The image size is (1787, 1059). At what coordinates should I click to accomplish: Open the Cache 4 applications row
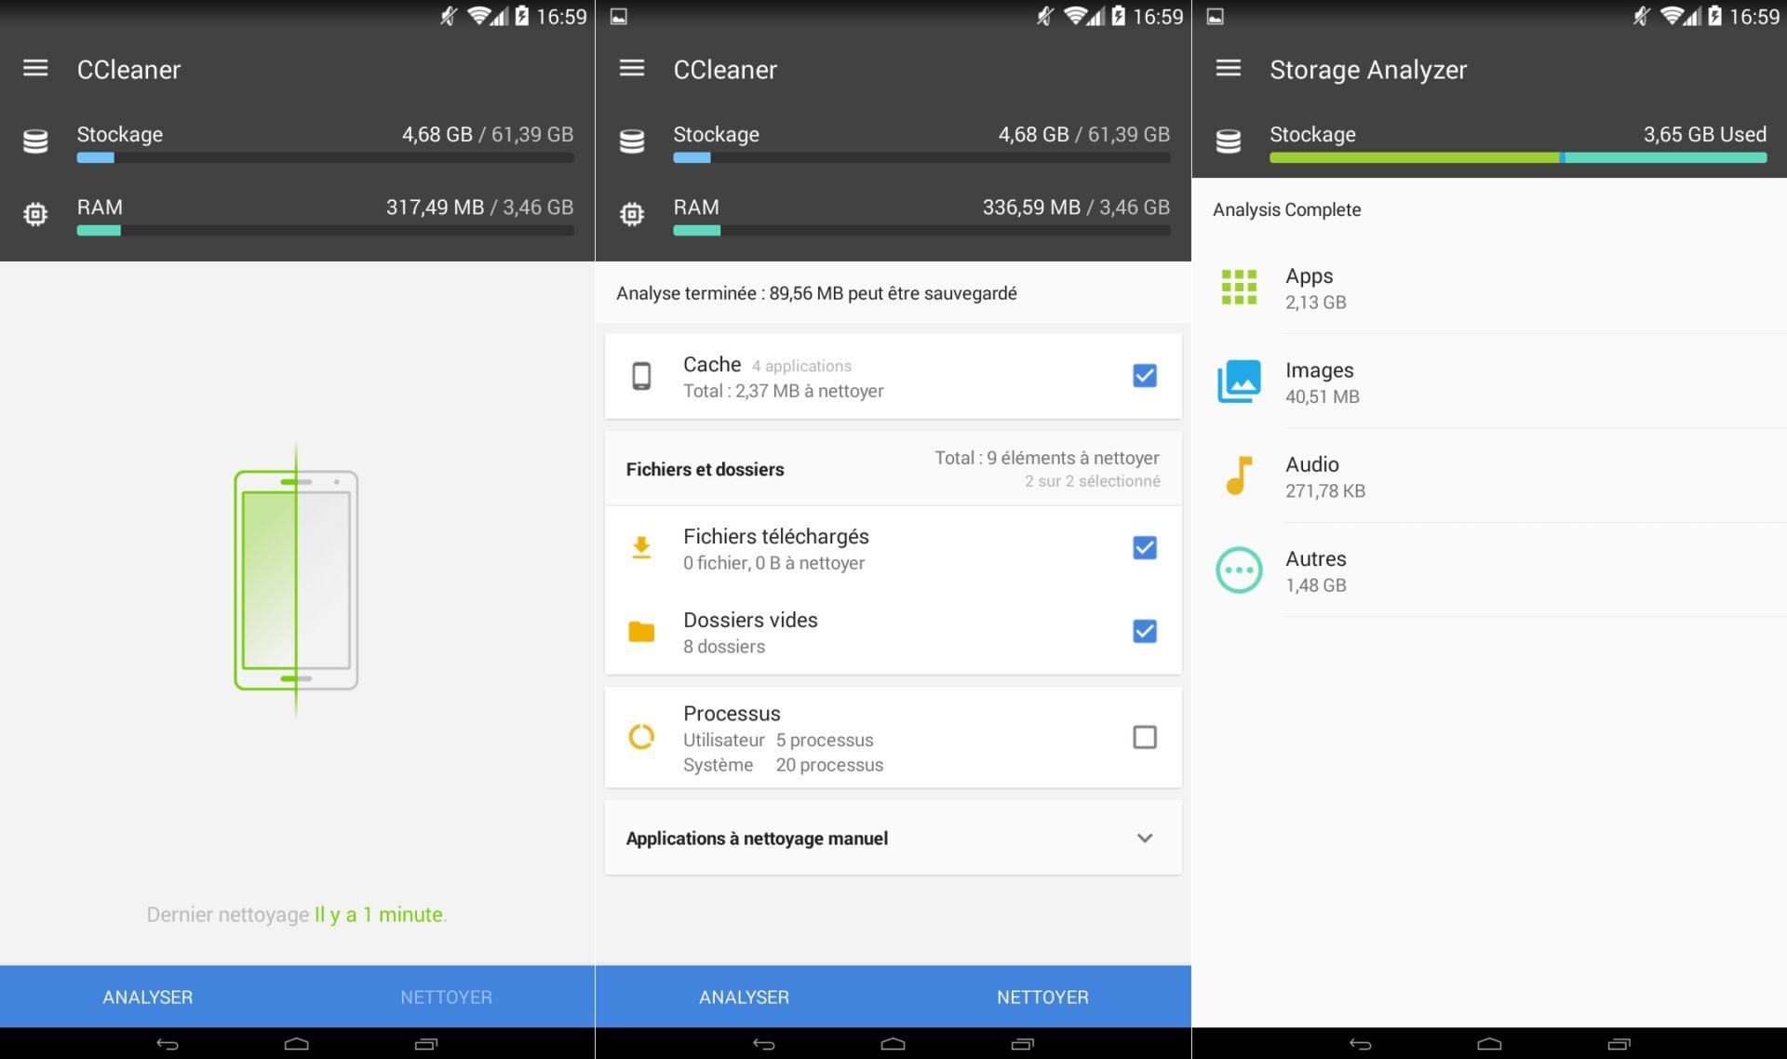[838, 377]
